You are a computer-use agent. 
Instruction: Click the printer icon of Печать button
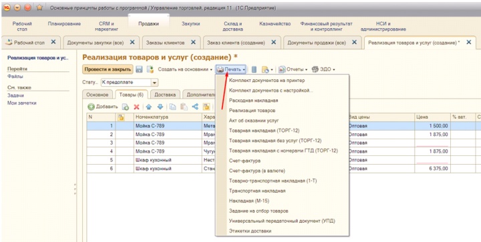(x=220, y=69)
